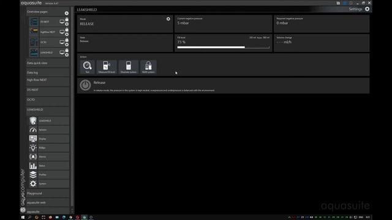
Task: Add a new overview page with plus icon
Action: [x=67, y=13]
